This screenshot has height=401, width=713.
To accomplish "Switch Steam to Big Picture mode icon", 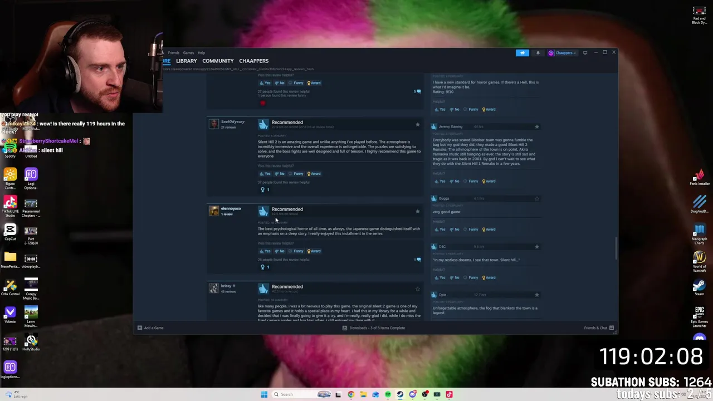I will tap(585, 53).
